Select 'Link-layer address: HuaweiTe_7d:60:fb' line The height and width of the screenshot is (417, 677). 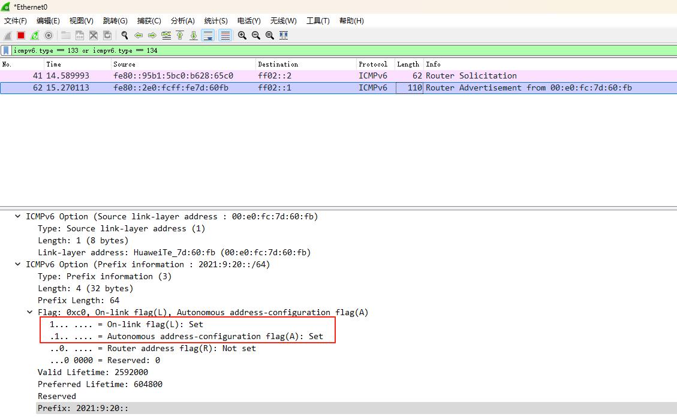click(174, 253)
